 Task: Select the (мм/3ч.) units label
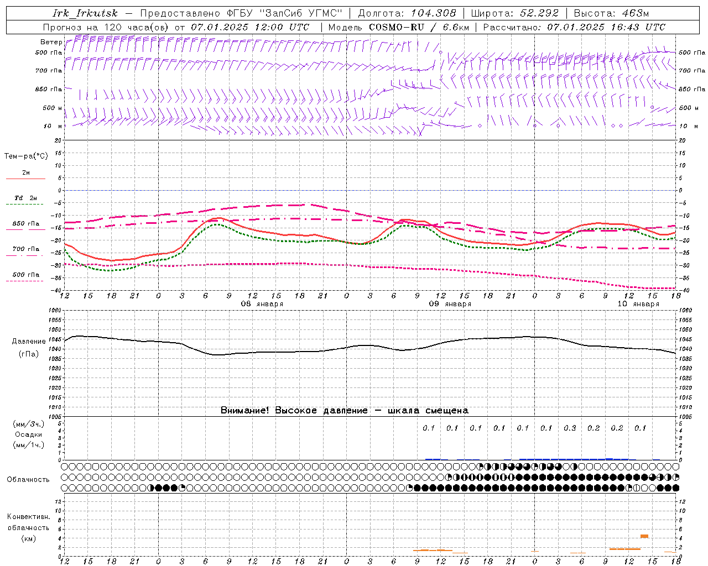click(x=29, y=424)
